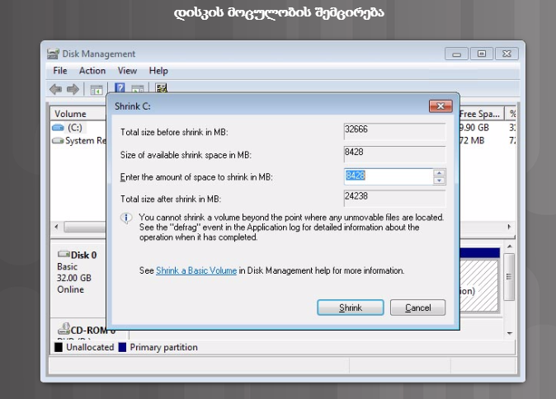Click the shrink amount input field
This screenshot has width=556, height=399.
pos(388,176)
